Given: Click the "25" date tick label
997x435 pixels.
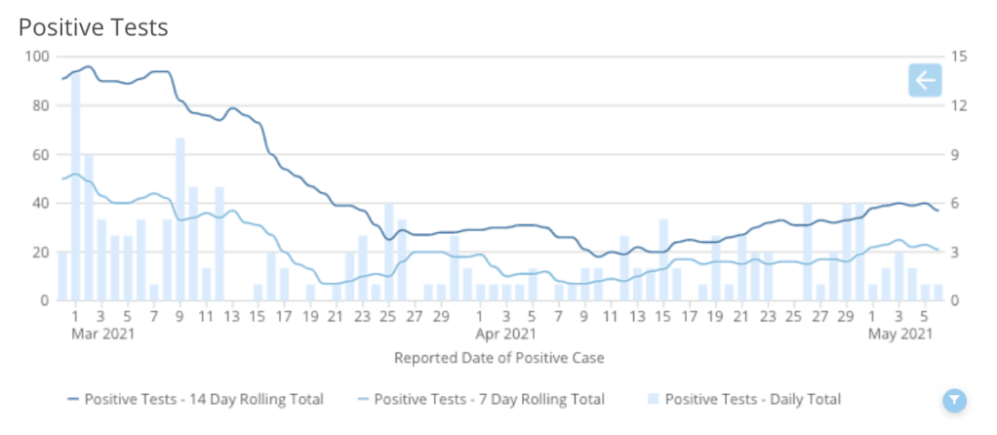Looking at the screenshot, I should pyautogui.click(x=389, y=316).
